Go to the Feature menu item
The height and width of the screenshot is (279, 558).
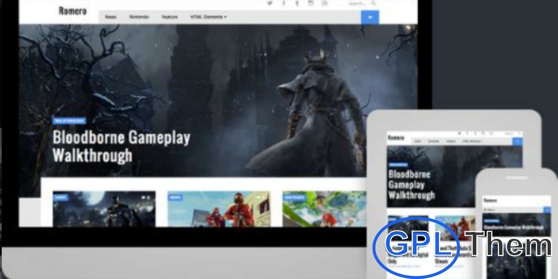[x=169, y=17]
